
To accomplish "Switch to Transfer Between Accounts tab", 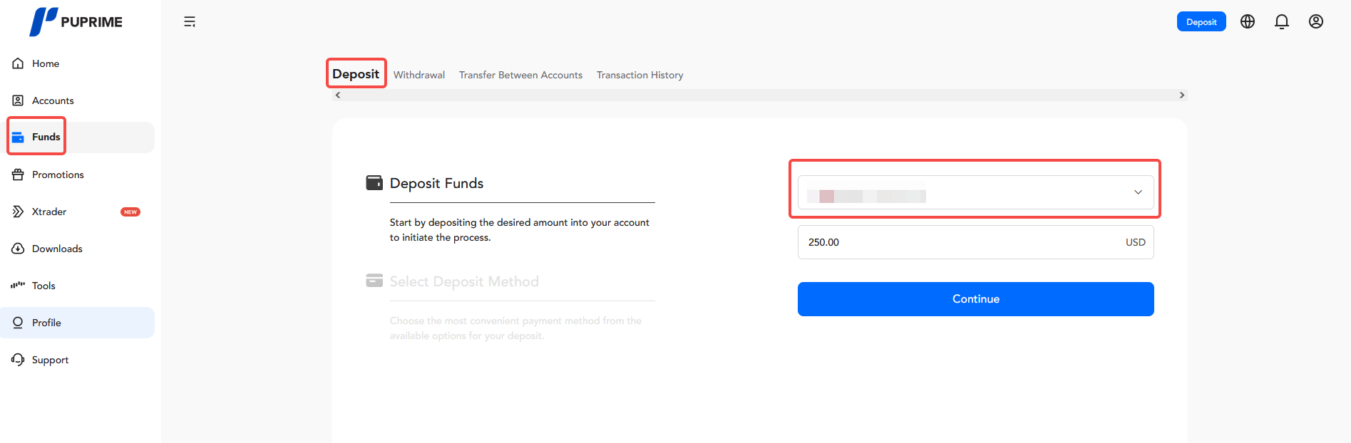I will [520, 75].
